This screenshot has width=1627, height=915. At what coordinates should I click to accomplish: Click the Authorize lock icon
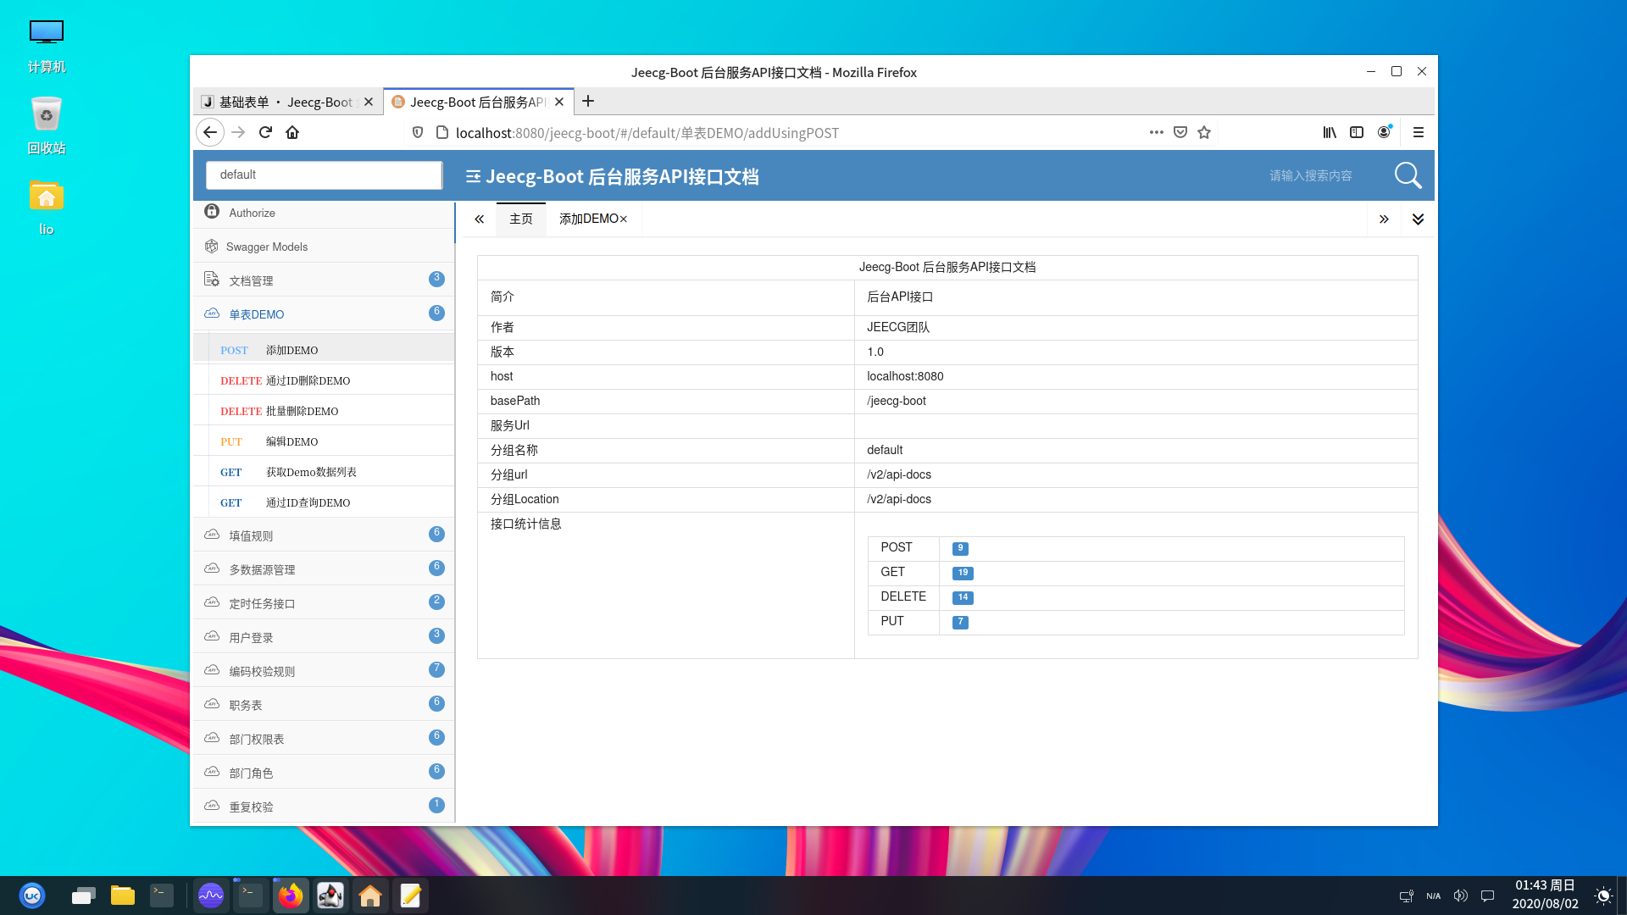(x=212, y=212)
